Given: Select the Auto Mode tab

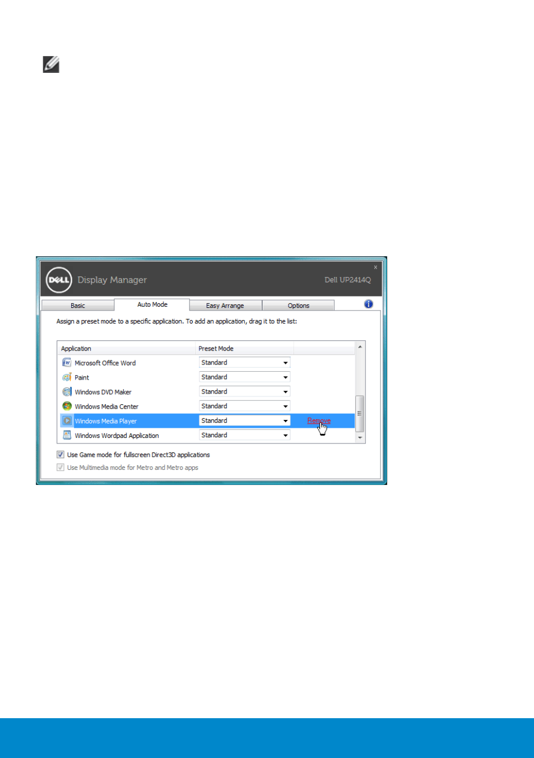Looking at the screenshot, I should tap(152, 304).
